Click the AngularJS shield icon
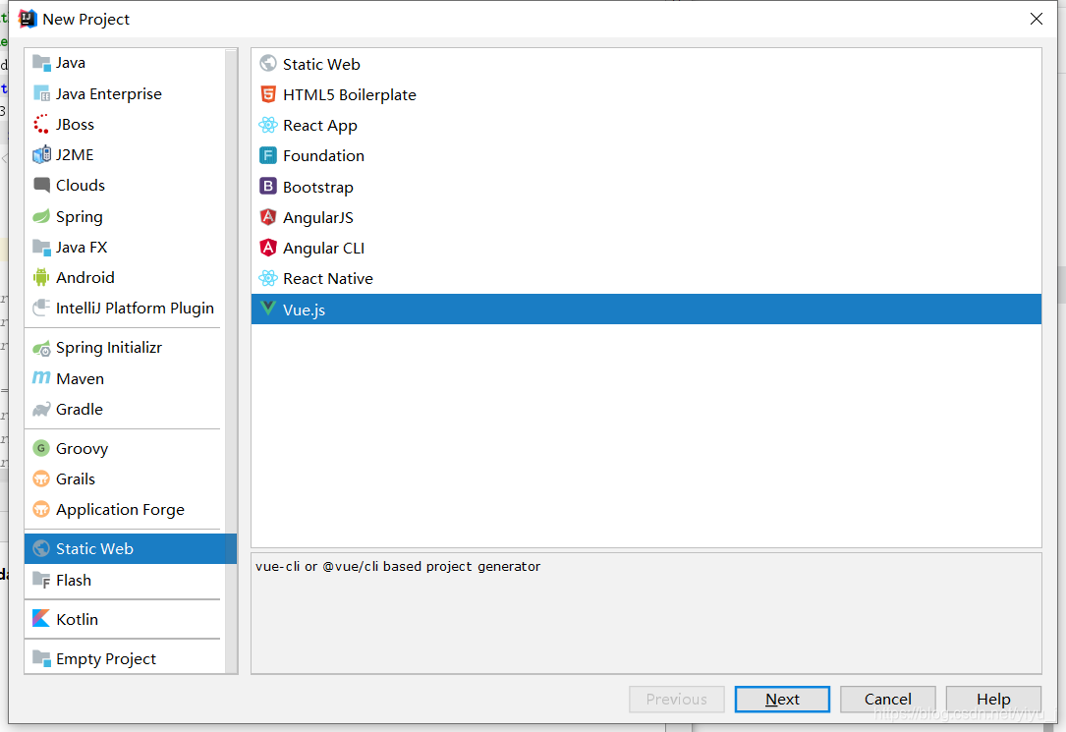The height and width of the screenshot is (732, 1066). point(268,217)
